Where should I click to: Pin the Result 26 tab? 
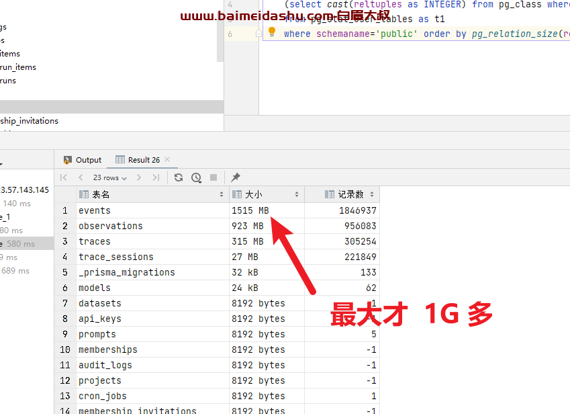(236, 177)
